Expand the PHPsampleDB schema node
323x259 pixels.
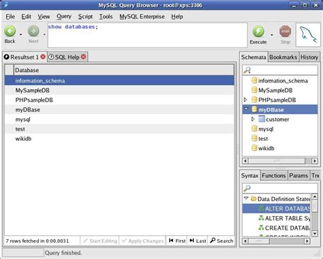[245, 100]
